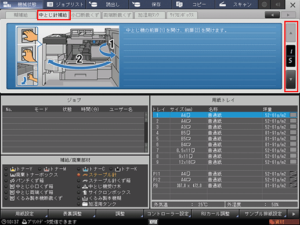Open the 読出し recall tab
Image resolution: width=300 pixels, height=225 pixels.
pos(107,5)
